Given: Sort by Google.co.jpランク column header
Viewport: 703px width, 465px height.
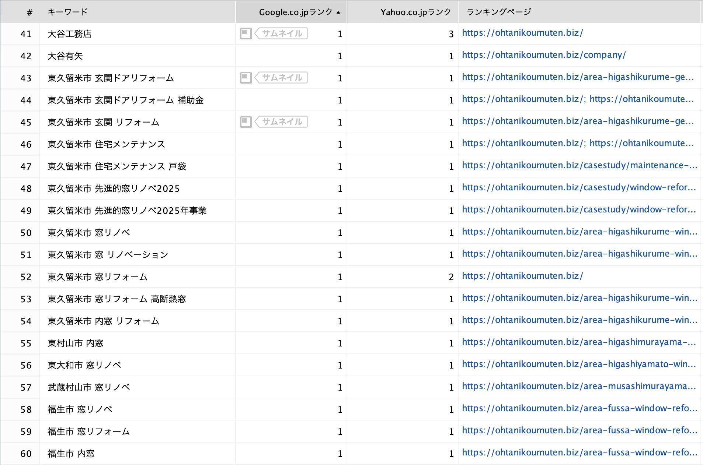Looking at the screenshot, I should pyautogui.click(x=295, y=12).
